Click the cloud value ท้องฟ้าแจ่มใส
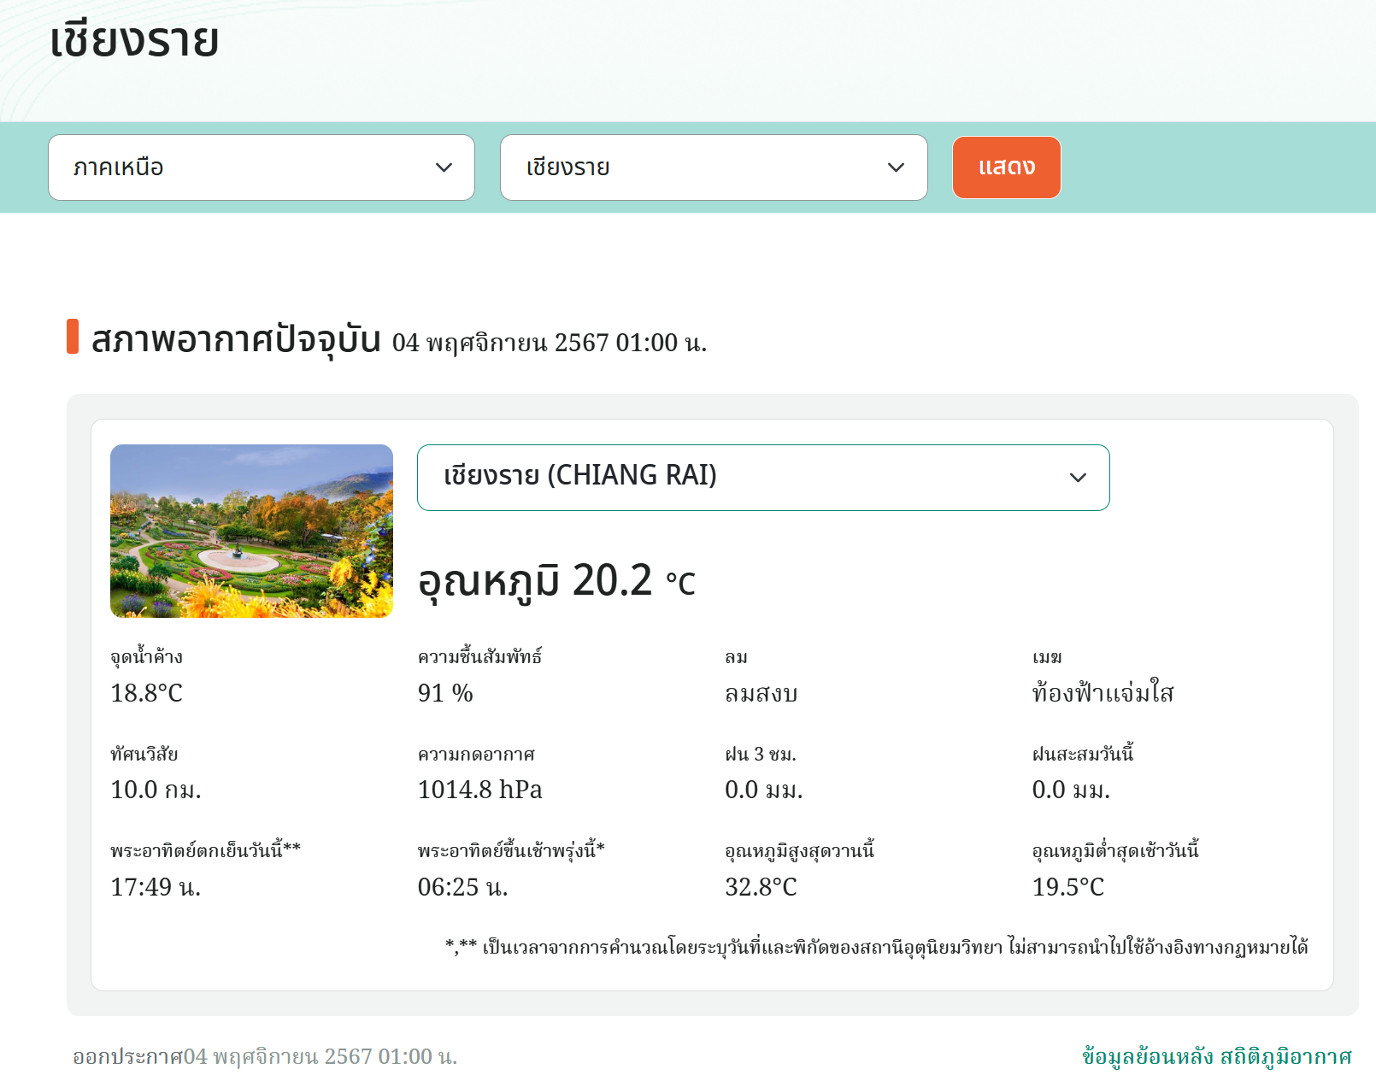The image size is (1376, 1087). tap(1103, 693)
